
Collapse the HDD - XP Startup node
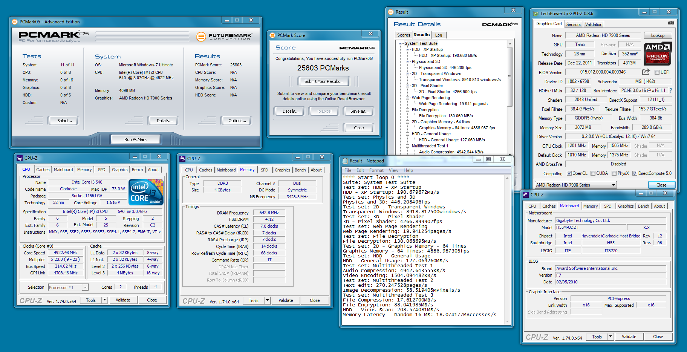tap(408, 49)
